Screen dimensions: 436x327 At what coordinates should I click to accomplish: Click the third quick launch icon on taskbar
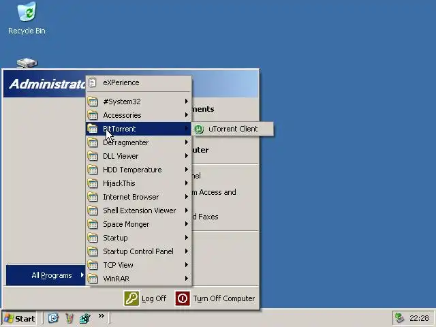pos(85,318)
